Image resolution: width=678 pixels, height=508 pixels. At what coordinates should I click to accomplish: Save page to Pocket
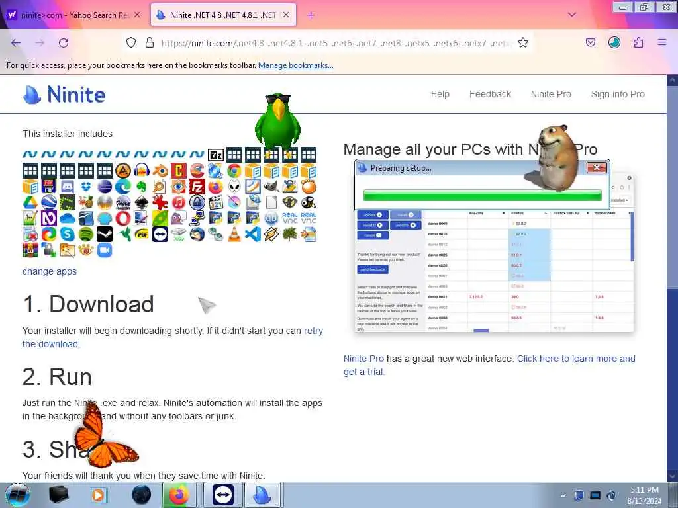click(591, 42)
